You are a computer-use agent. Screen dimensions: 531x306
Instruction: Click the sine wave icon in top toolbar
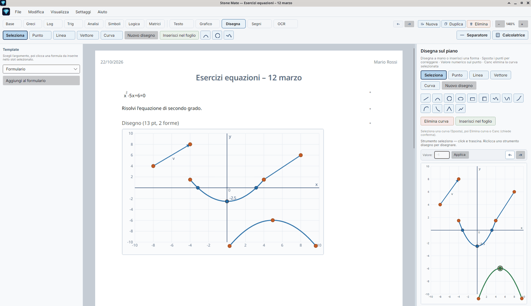pyautogui.click(x=229, y=35)
